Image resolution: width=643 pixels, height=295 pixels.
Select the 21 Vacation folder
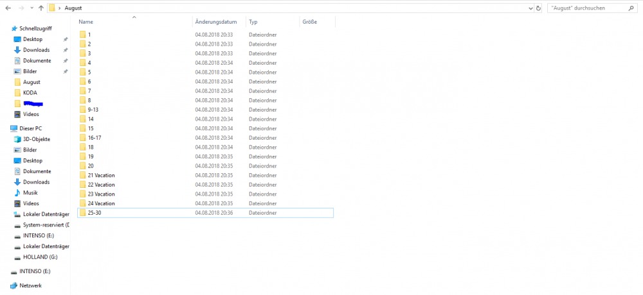click(x=101, y=175)
